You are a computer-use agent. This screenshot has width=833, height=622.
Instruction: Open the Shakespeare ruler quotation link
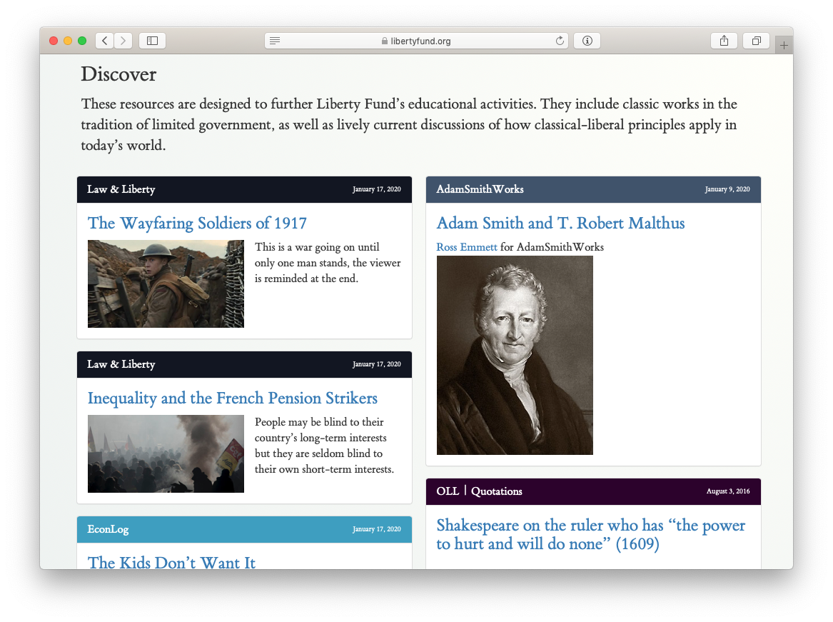point(591,535)
